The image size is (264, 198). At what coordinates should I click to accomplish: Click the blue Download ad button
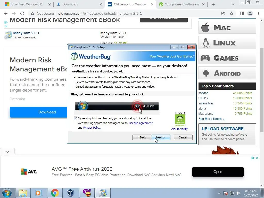pos(39,112)
